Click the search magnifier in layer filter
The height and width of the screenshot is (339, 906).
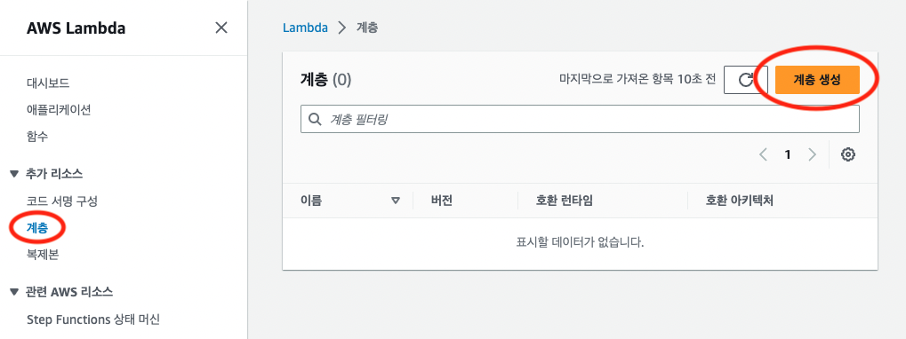pyautogui.click(x=315, y=119)
